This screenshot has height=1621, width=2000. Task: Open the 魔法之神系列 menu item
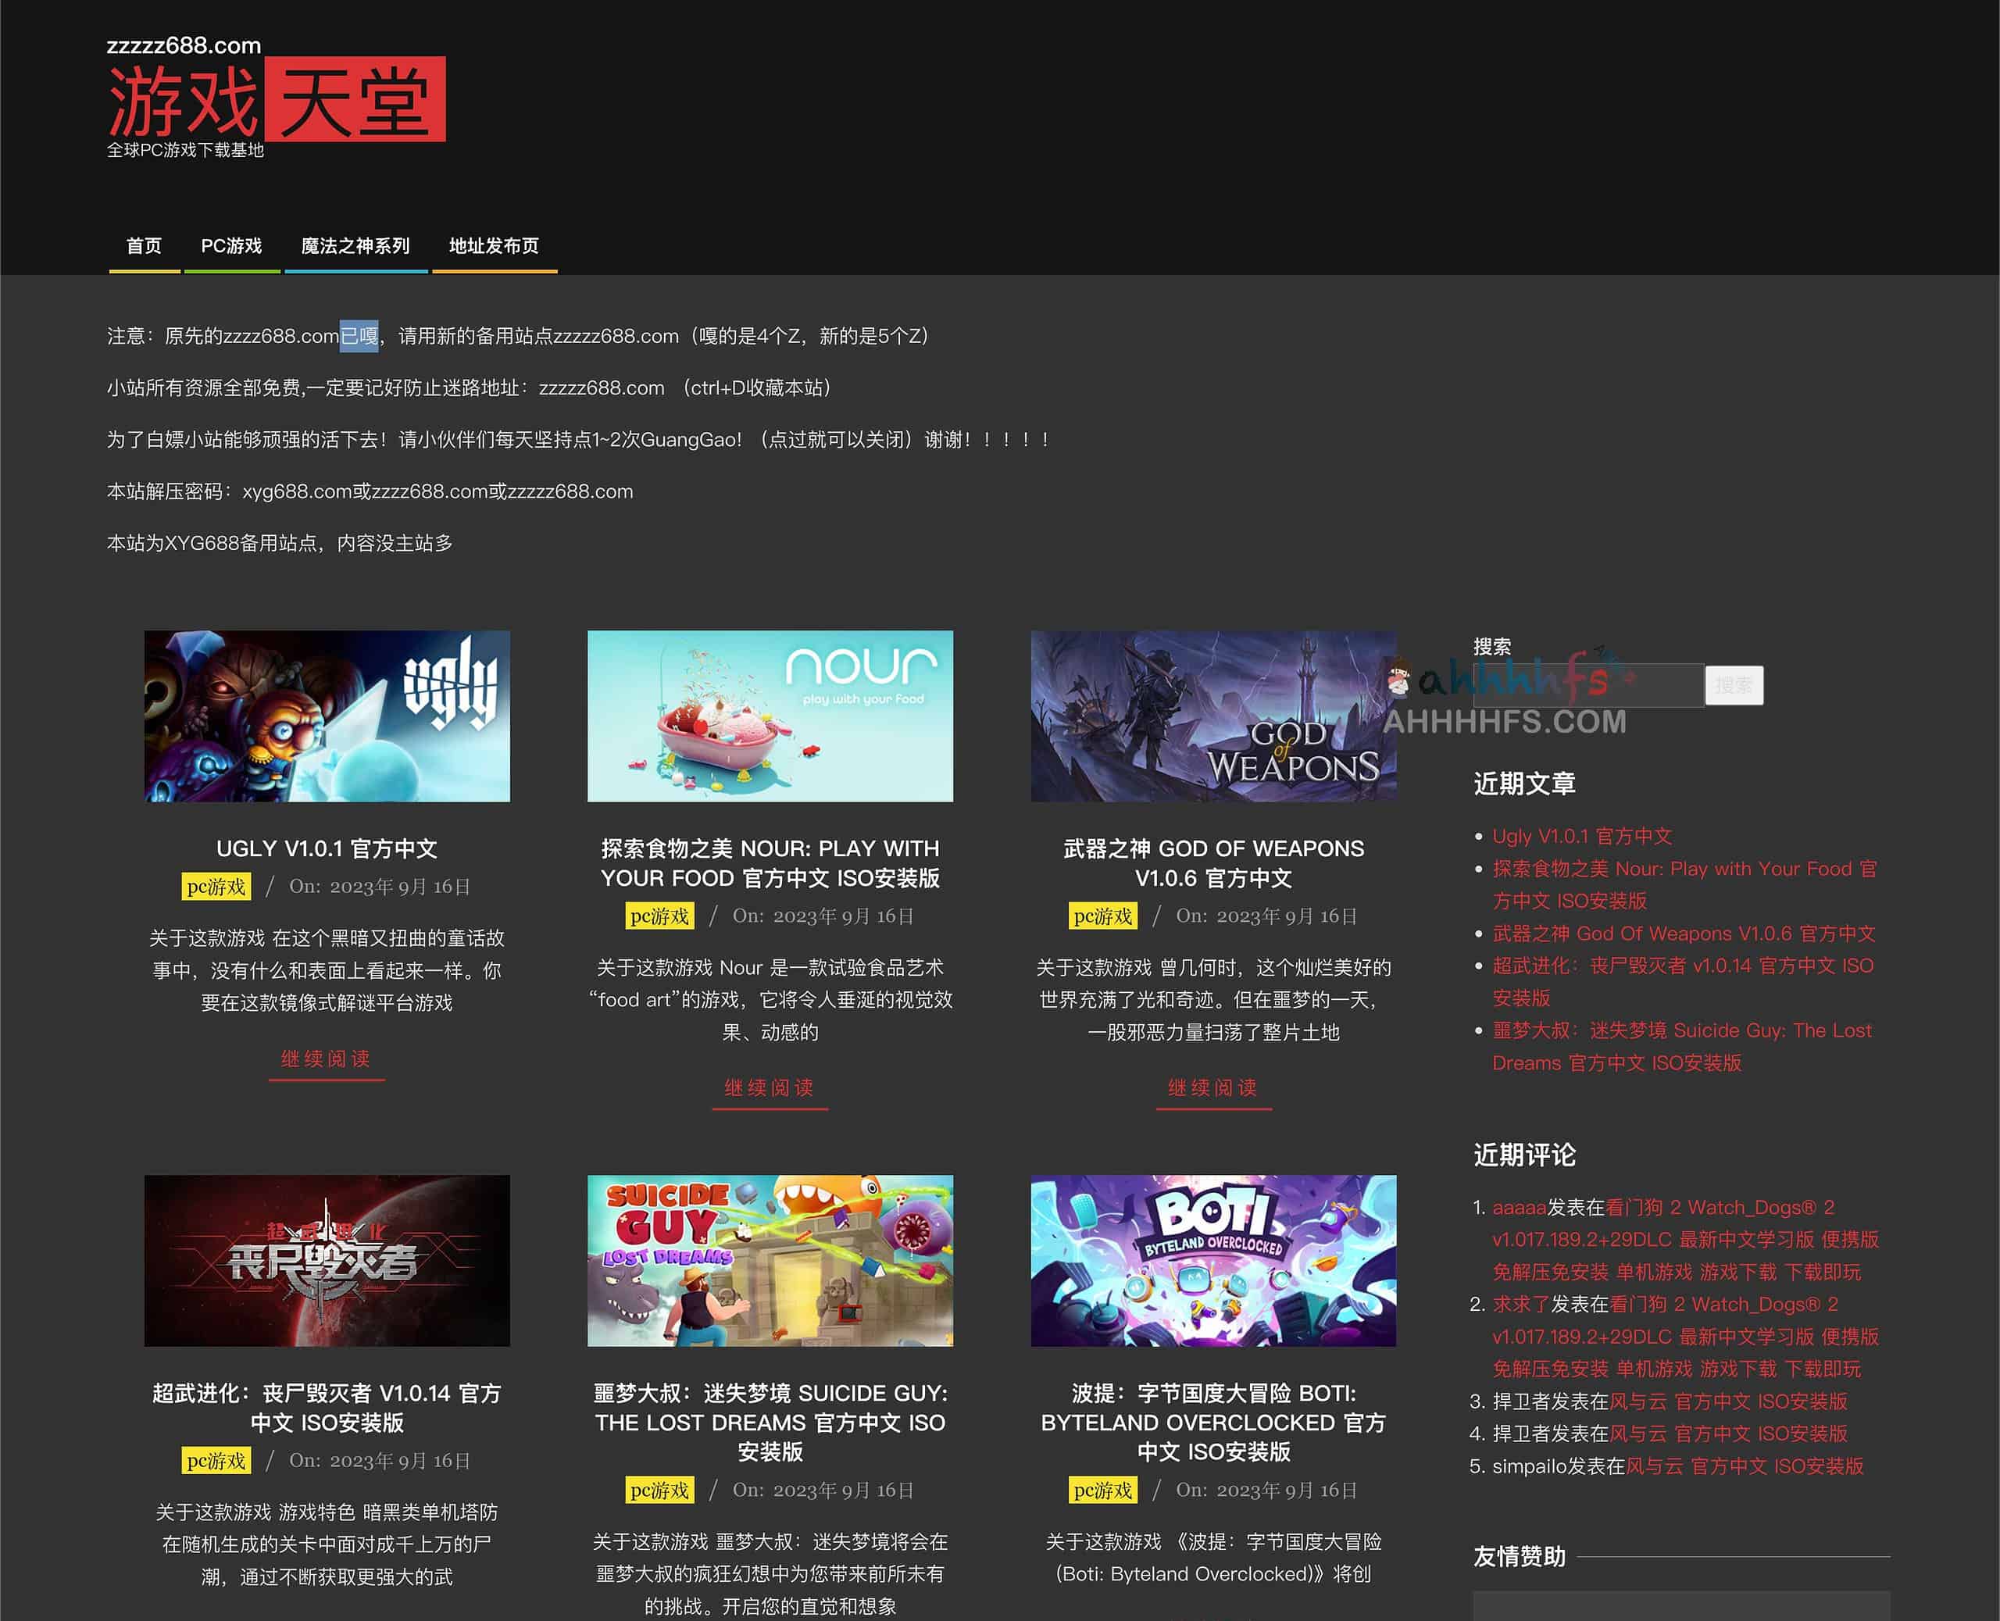pos(355,245)
